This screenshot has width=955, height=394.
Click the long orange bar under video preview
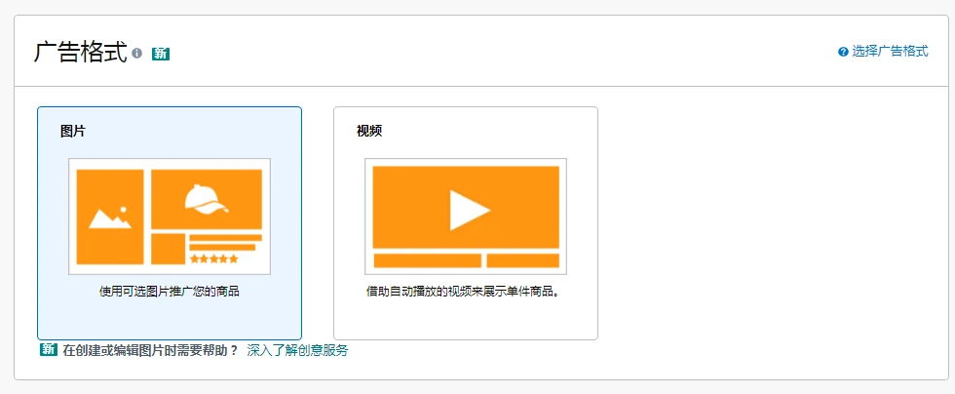[427, 260]
